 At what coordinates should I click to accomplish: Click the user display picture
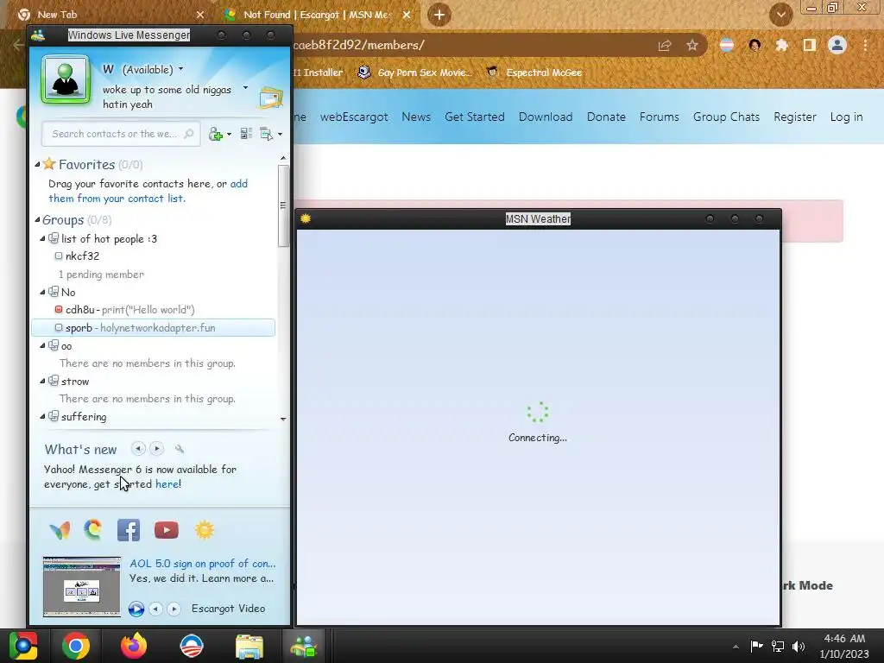[66, 79]
